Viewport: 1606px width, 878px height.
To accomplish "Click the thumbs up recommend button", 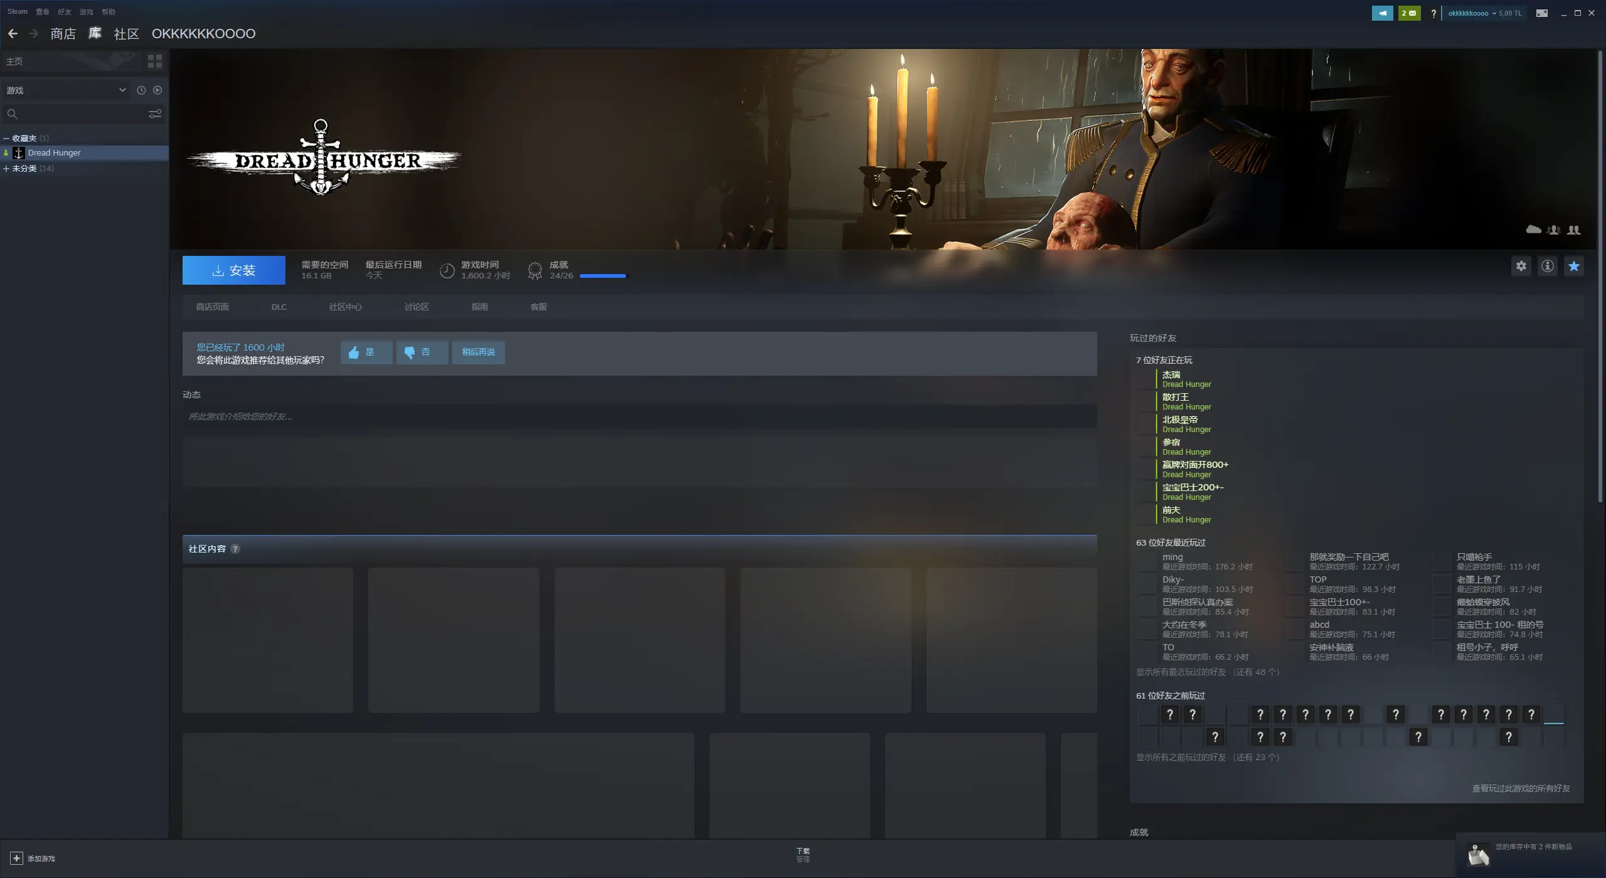I will pyautogui.click(x=366, y=352).
